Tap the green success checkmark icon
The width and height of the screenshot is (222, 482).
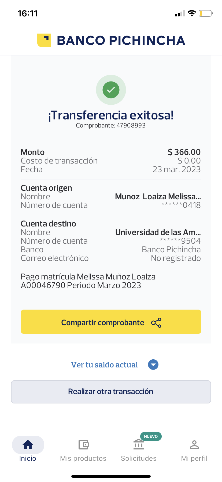(111, 90)
